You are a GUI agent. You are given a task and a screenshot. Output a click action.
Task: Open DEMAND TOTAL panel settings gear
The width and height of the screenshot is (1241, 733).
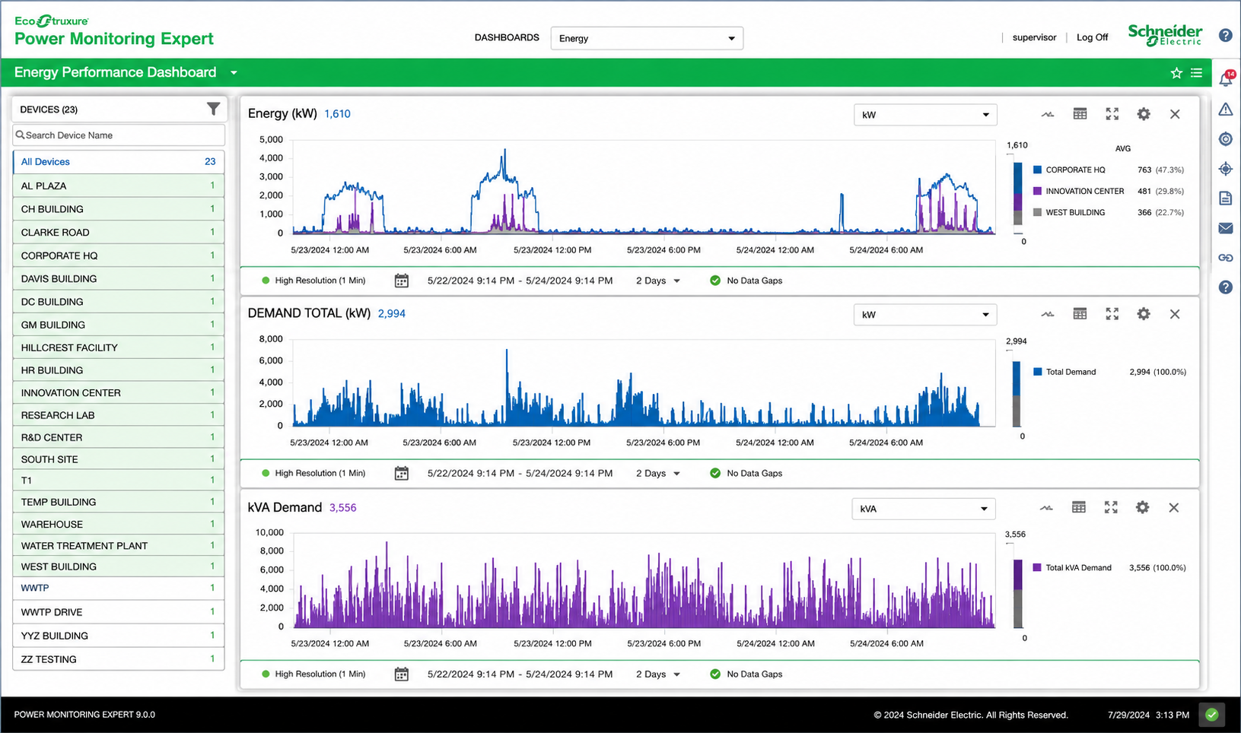1144,314
